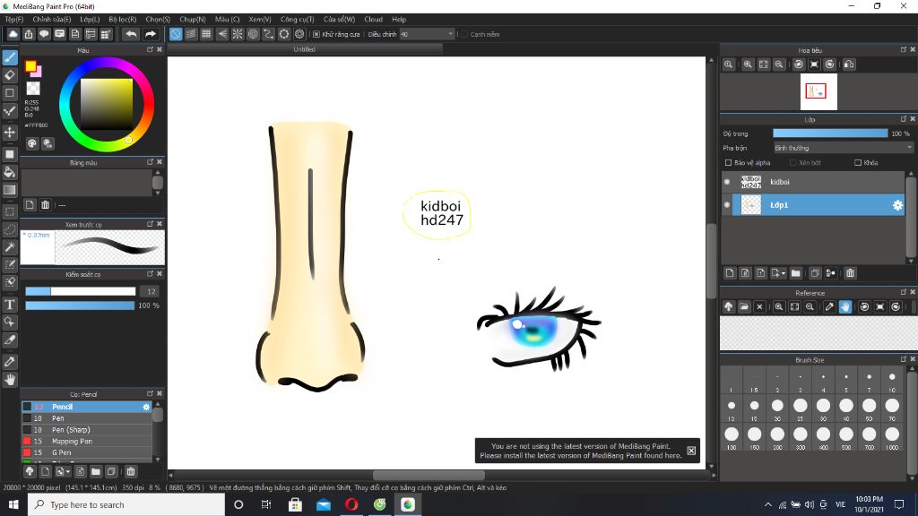Choose the G Pen brush
Viewport: 918px width, 516px height.
click(87, 452)
